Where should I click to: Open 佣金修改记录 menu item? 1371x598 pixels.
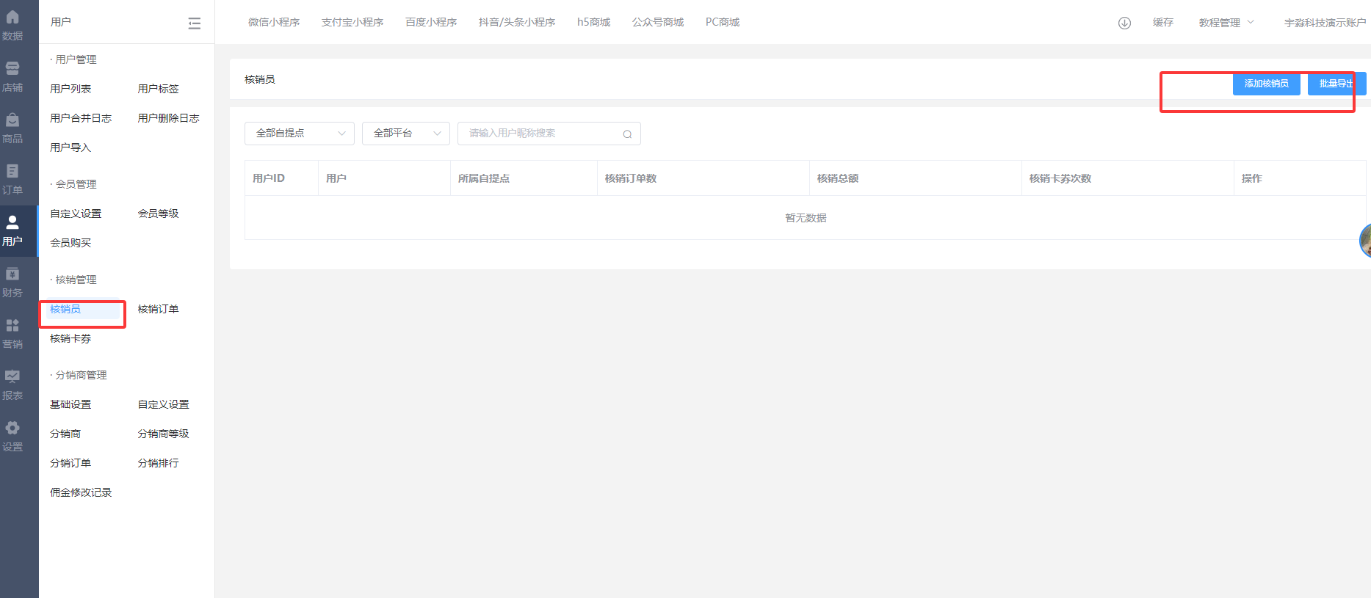point(81,492)
